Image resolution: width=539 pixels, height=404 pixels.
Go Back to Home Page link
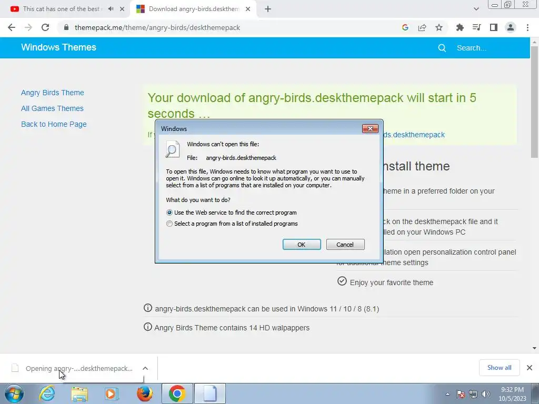pos(54,124)
